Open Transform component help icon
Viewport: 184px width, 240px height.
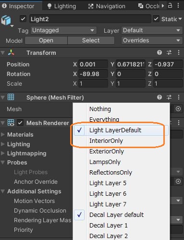point(159,52)
